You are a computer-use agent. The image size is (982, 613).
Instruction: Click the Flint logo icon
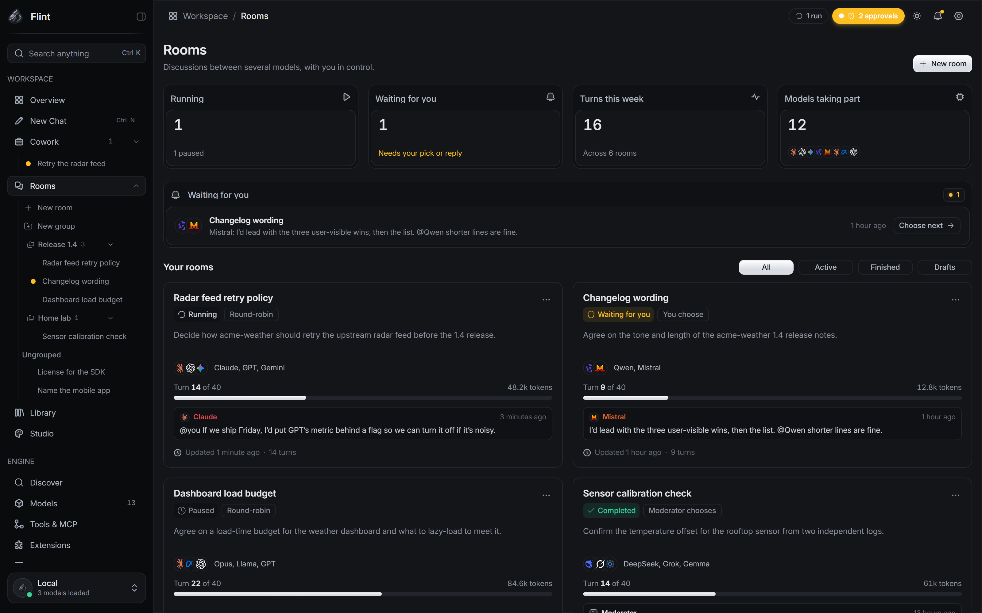click(15, 17)
